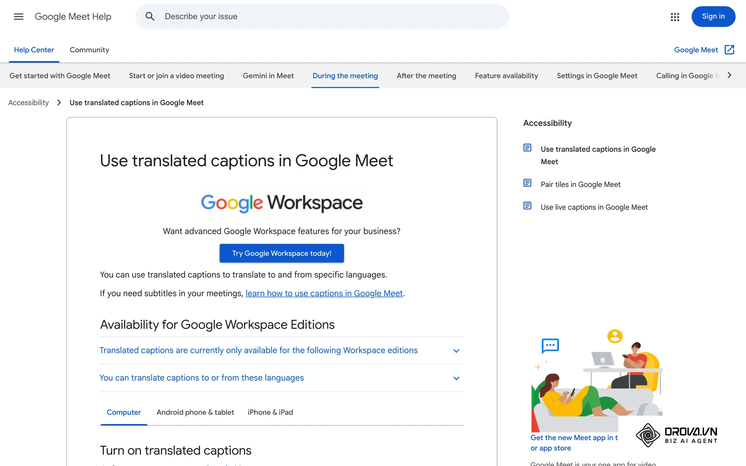Image resolution: width=746 pixels, height=466 pixels.
Task: Switch to the Community tab
Action: pos(90,50)
